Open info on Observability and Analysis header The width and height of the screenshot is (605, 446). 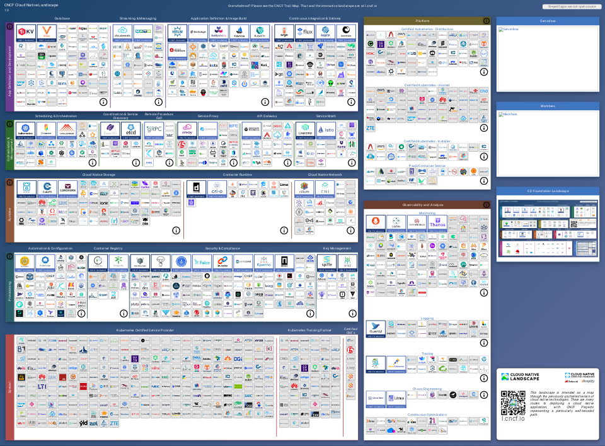pyautogui.click(x=487, y=205)
